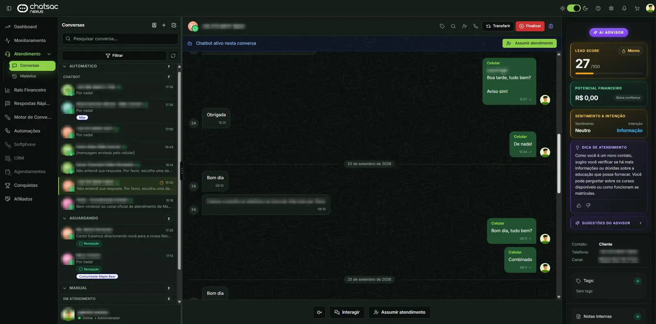Refresh the conversation list
This screenshot has width=656, height=324.
coord(173,56)
